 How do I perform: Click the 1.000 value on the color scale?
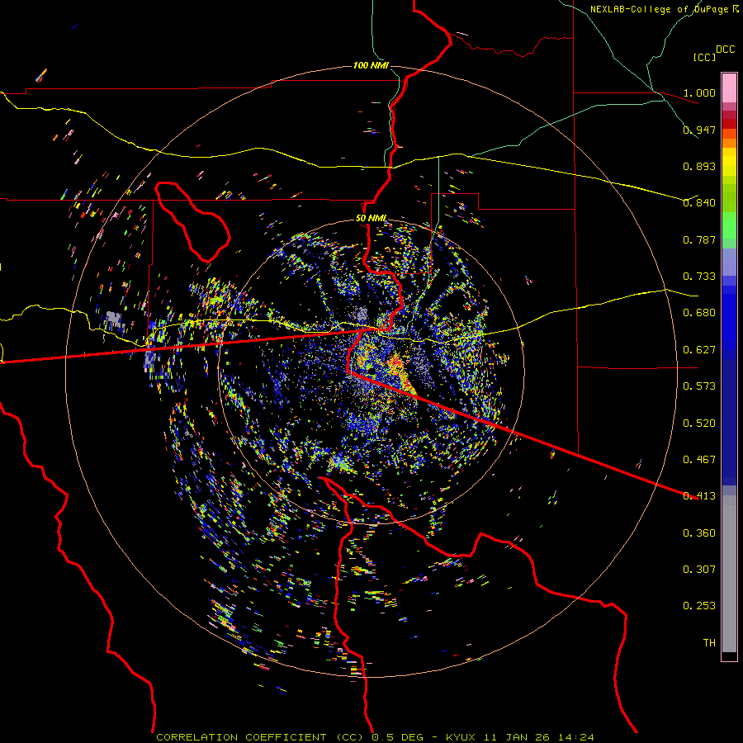coord(699,92)
